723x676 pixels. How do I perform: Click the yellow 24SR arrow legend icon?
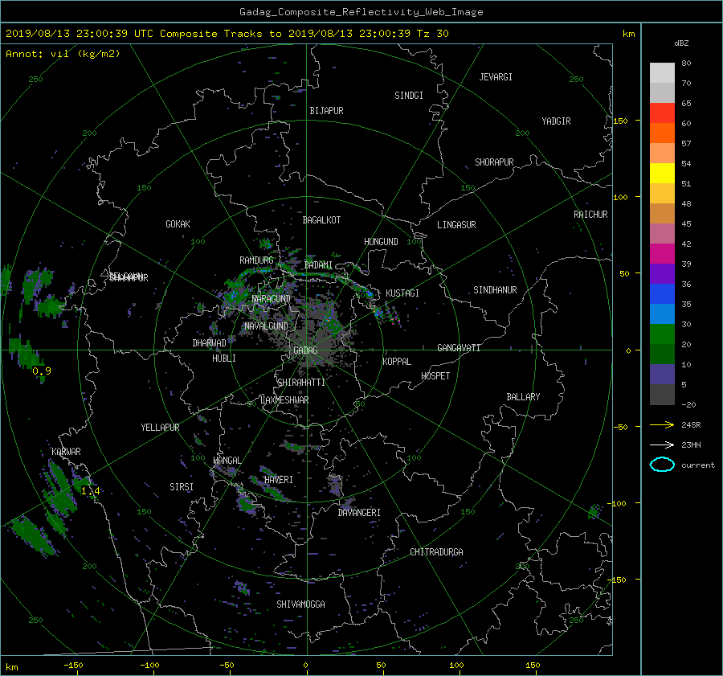click(x=662, y=424)
